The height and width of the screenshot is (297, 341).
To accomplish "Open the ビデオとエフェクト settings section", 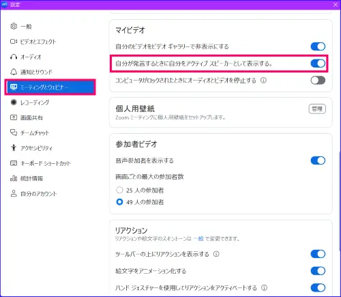I will click(x=50, y=42).
